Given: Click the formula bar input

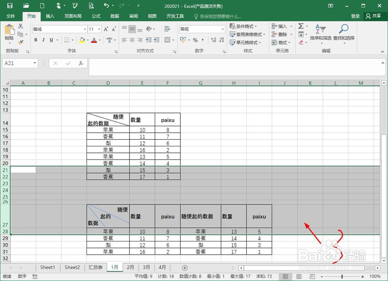Looking at the screenshot, I should pos(235,67).
